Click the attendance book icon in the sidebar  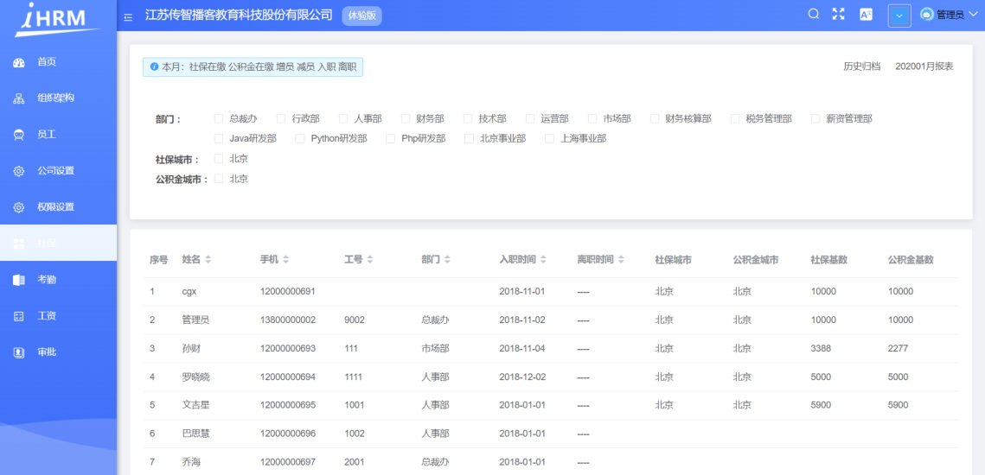click(19, 280)
